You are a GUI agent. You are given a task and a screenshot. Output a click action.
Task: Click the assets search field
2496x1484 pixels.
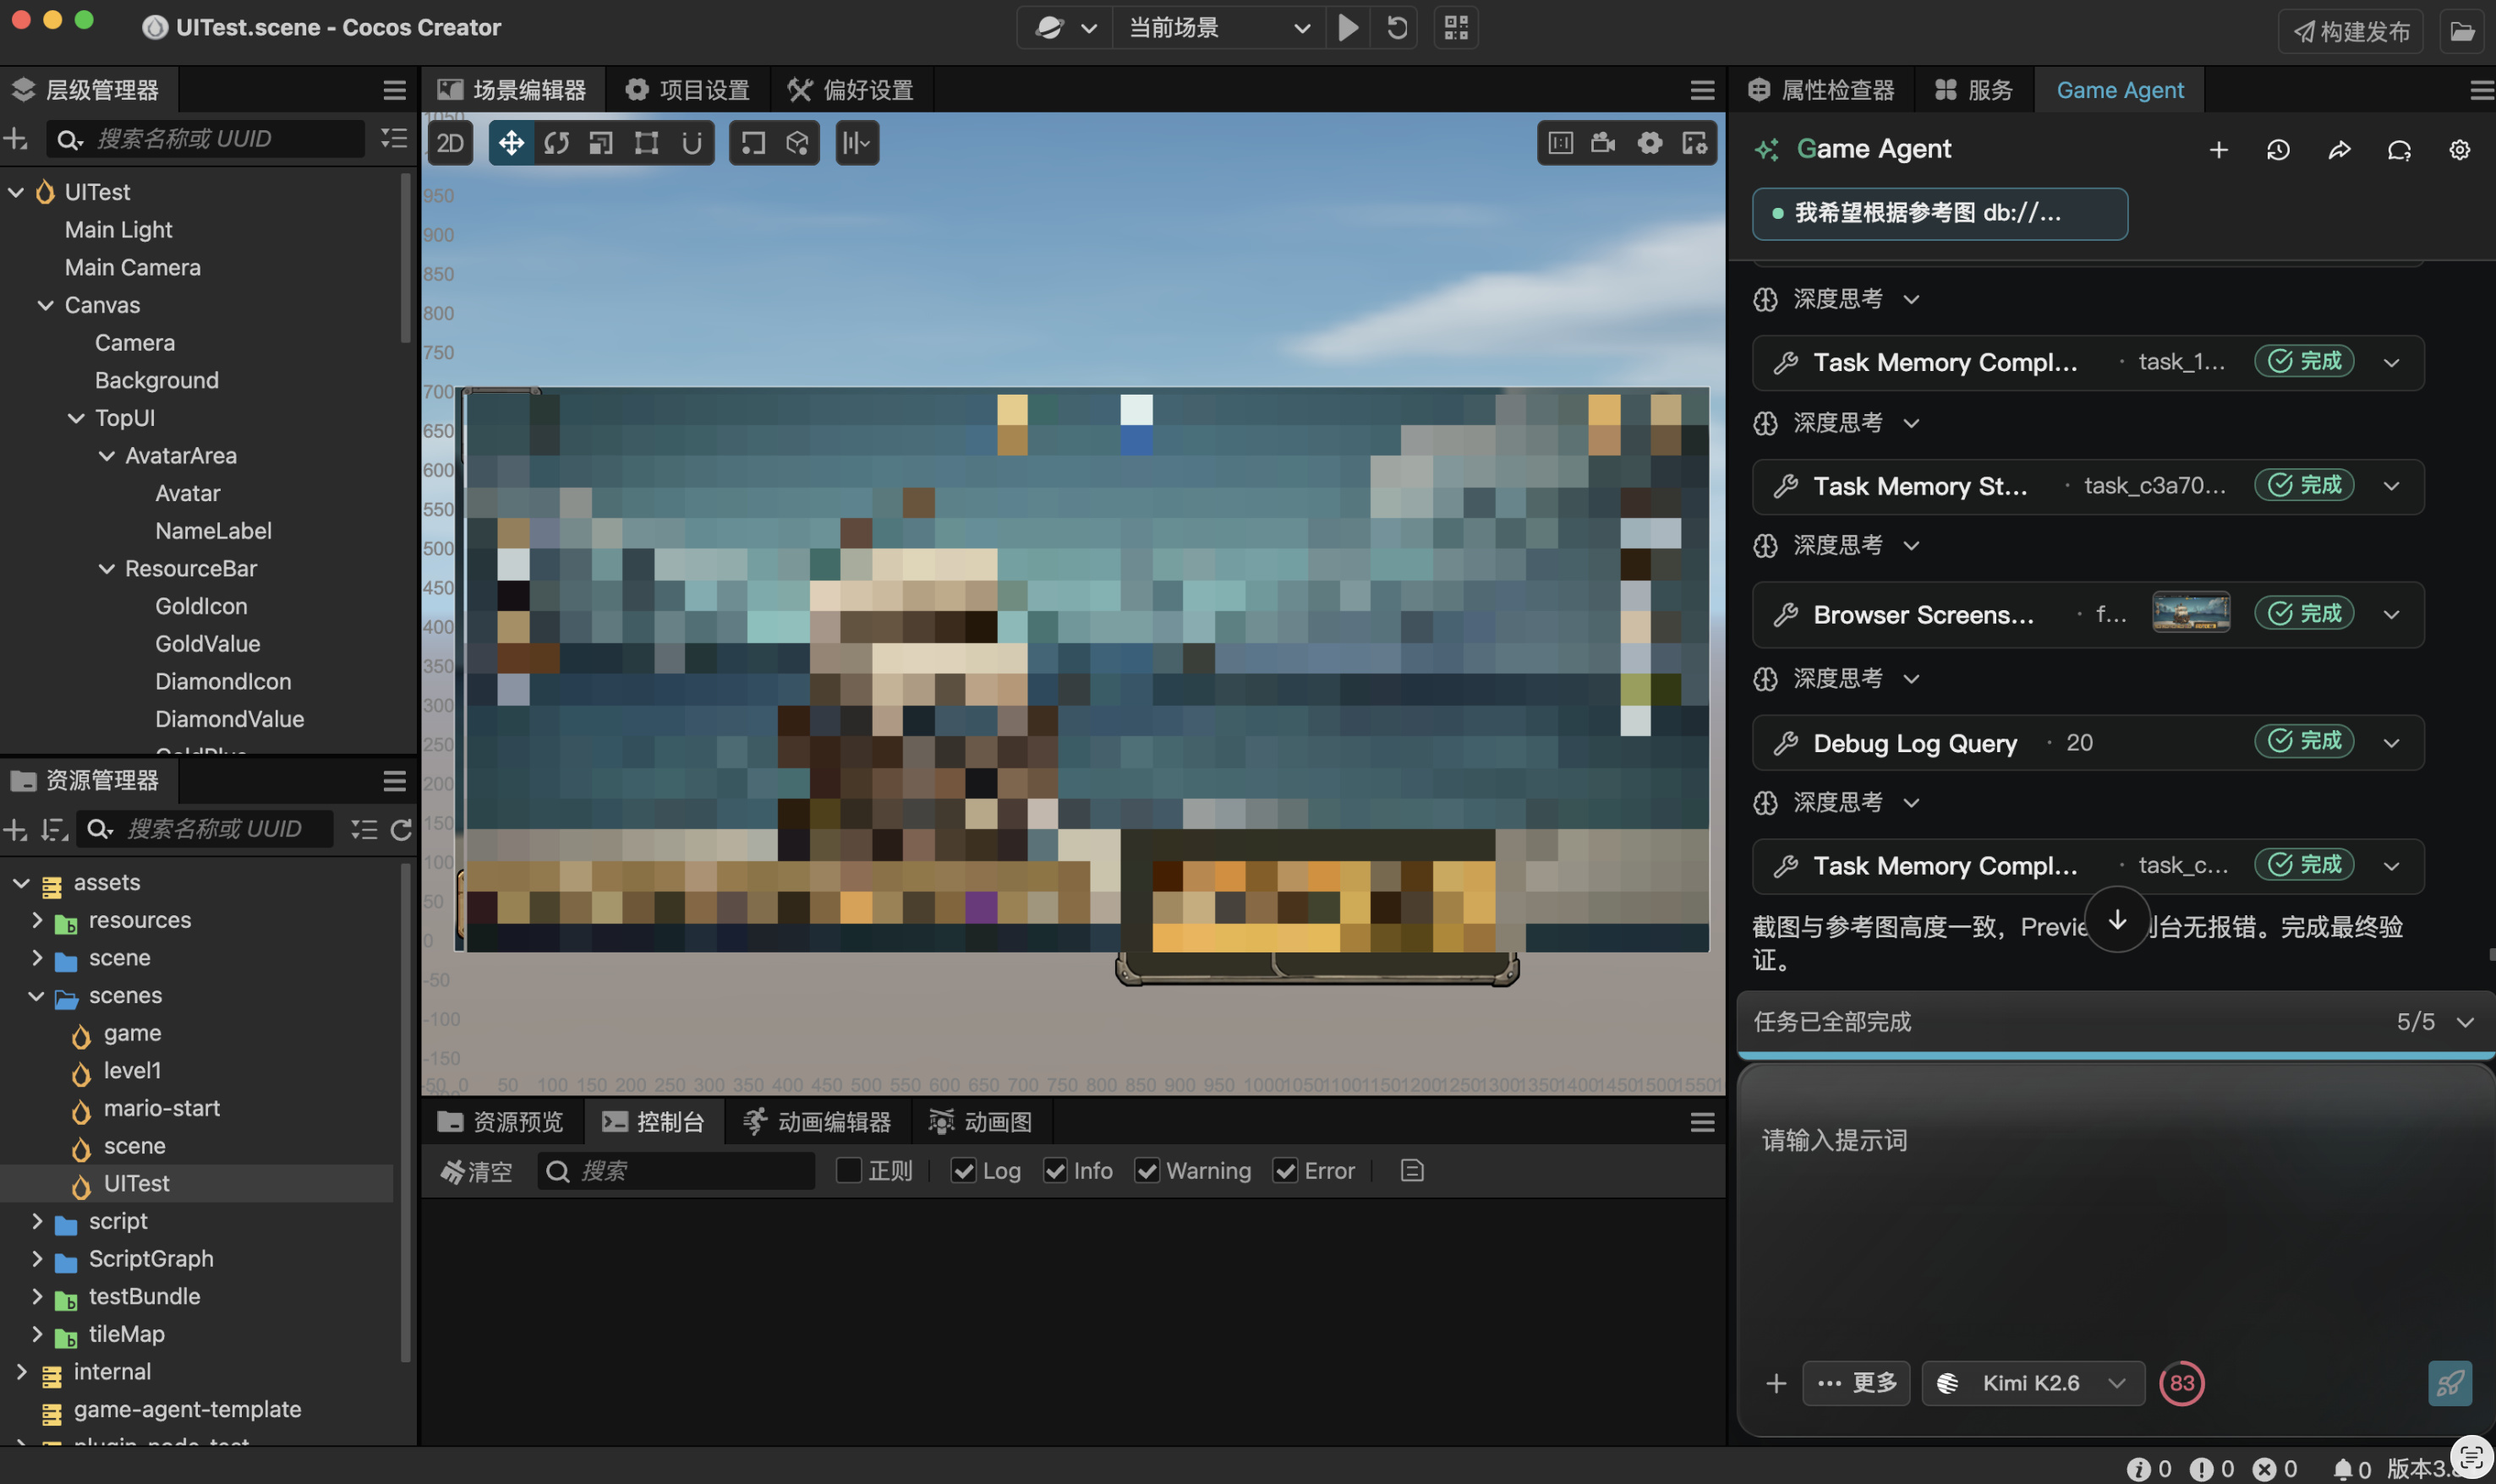click(x=206, y=829)
